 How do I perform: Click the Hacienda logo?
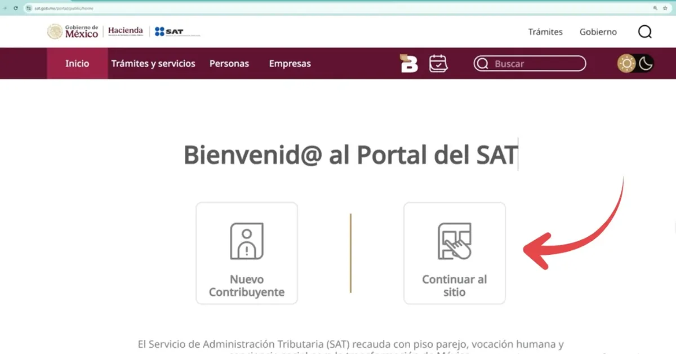(126, 32)
